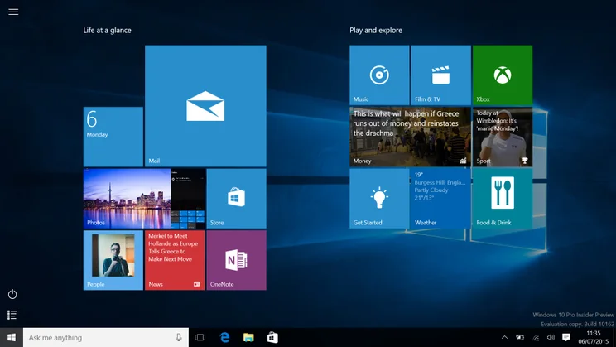616x347 pixels.
Task: Open the People tile
Action: pyautogui.click(x=113, y=260)
